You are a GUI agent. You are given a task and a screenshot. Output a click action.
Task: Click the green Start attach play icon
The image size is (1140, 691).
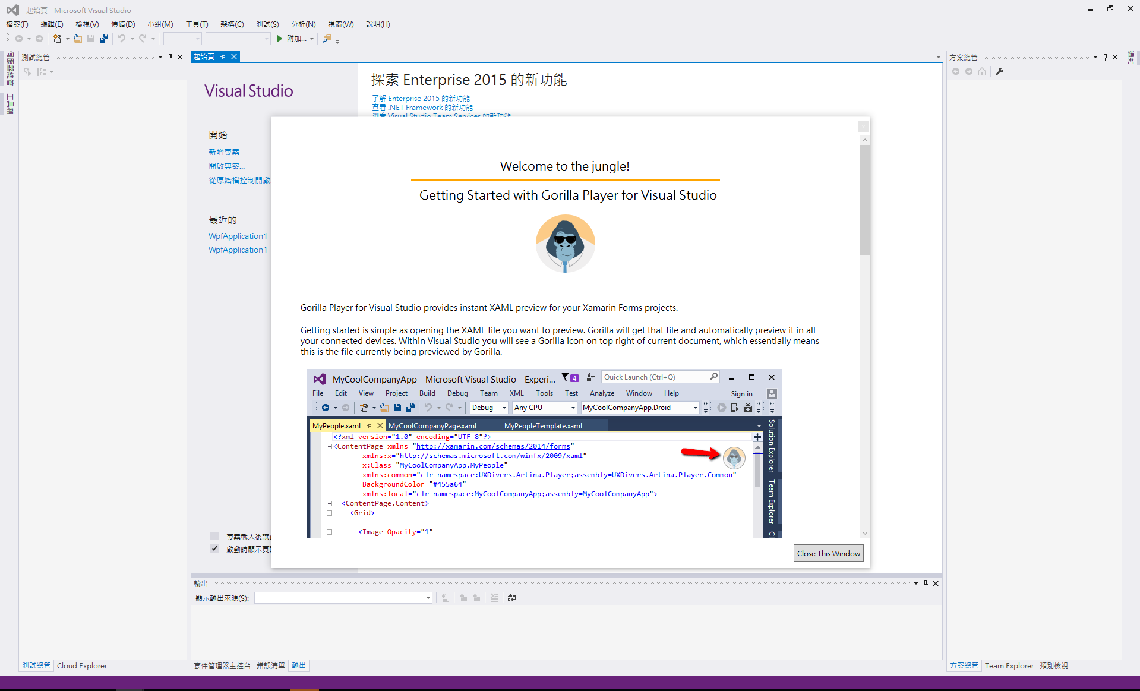click(280, 39)
